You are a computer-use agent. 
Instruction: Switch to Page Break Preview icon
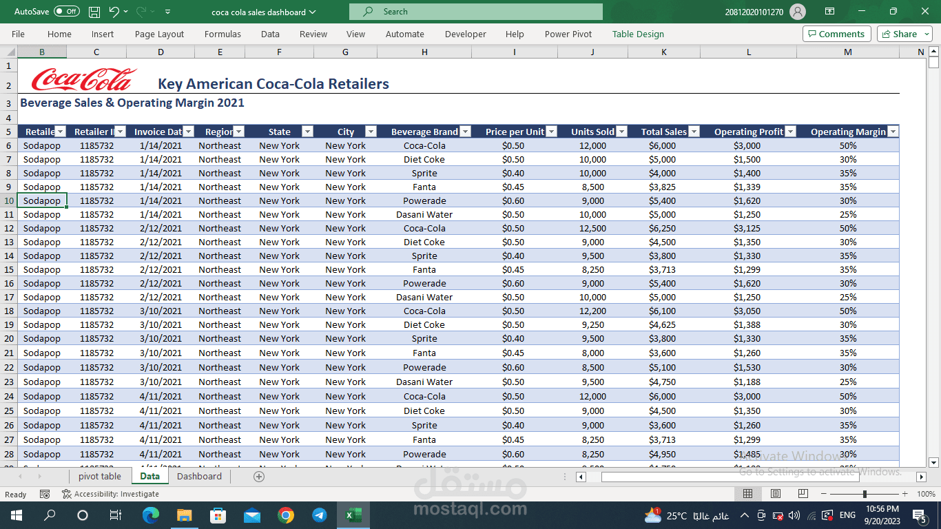click(x=803, y=494)
